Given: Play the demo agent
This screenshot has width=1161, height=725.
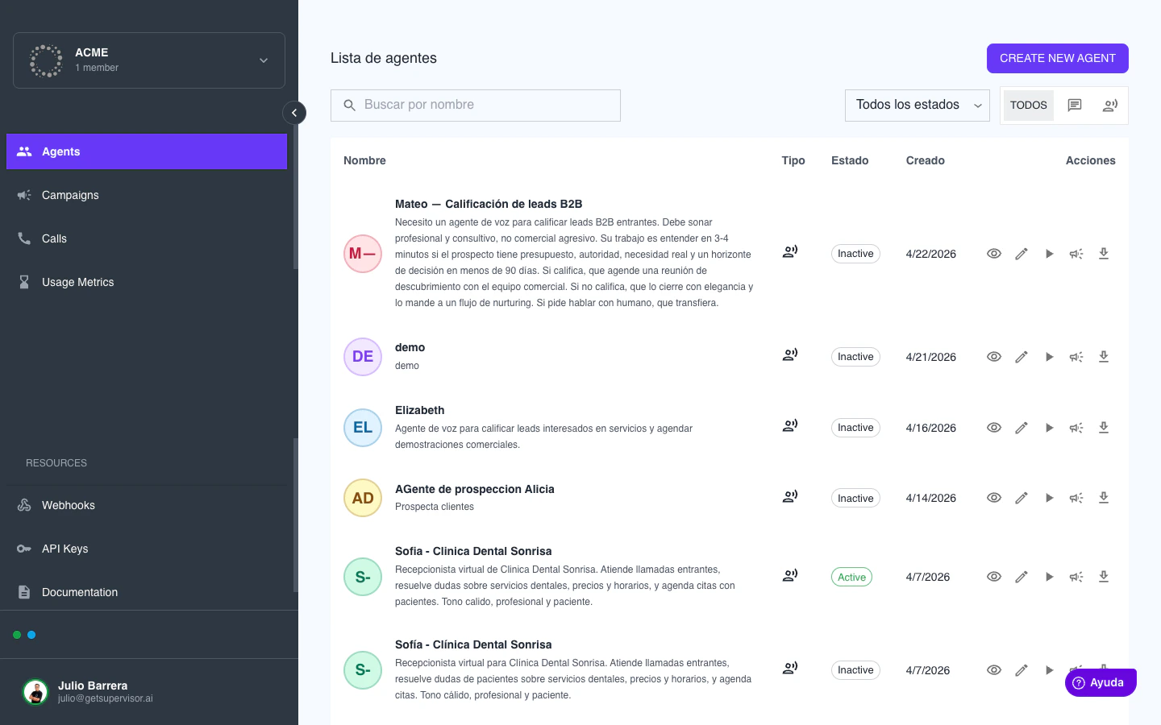Looking at the screenshot, I should [x=1049, y=357].
